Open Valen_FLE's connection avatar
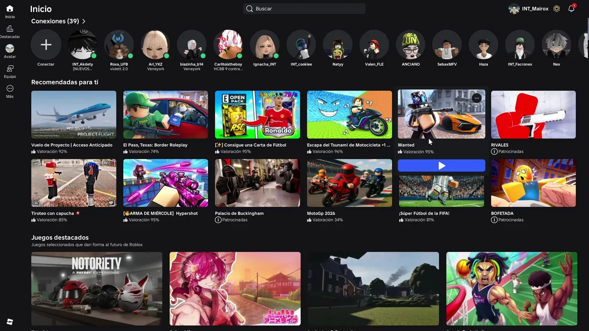 tap(374, 45)
